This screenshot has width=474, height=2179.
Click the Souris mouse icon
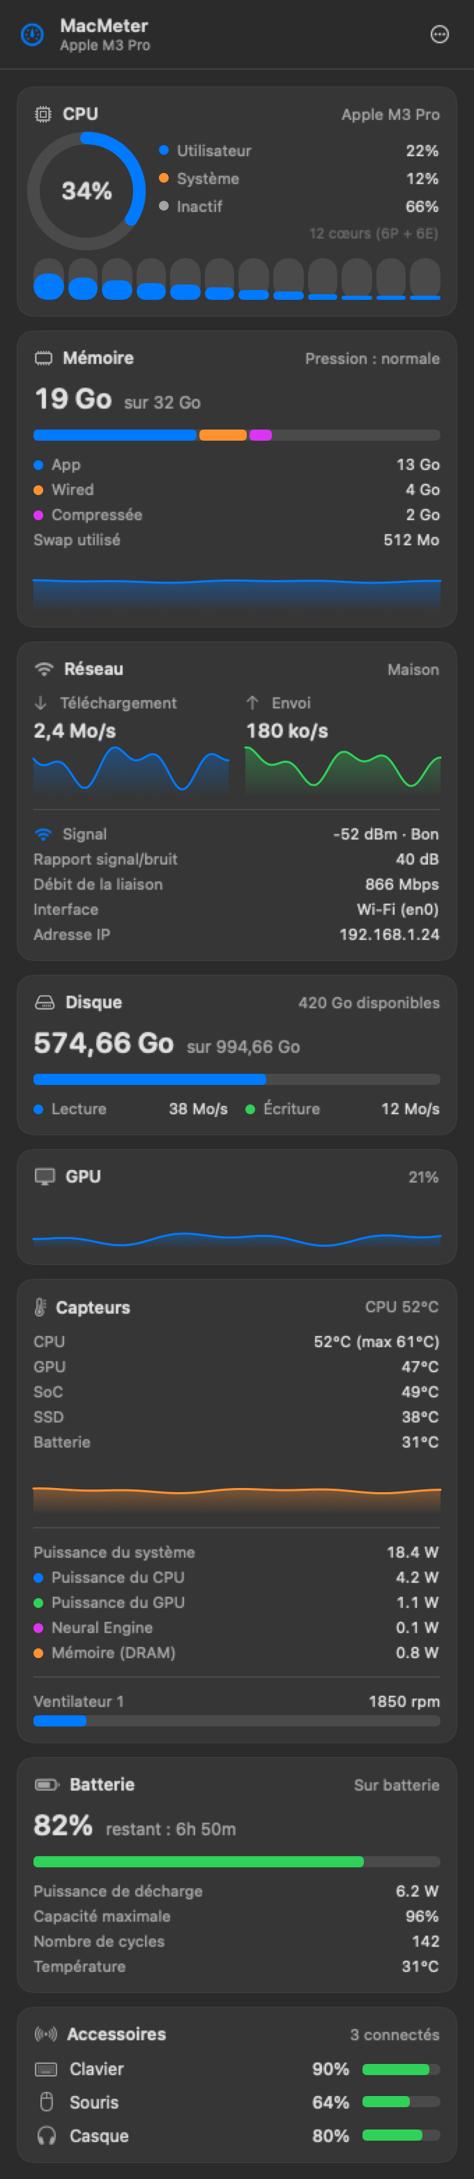[47, 2101]
